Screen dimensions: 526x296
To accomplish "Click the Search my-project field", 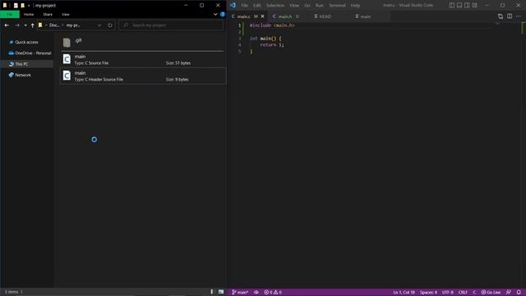I will (x=171, y=25).
